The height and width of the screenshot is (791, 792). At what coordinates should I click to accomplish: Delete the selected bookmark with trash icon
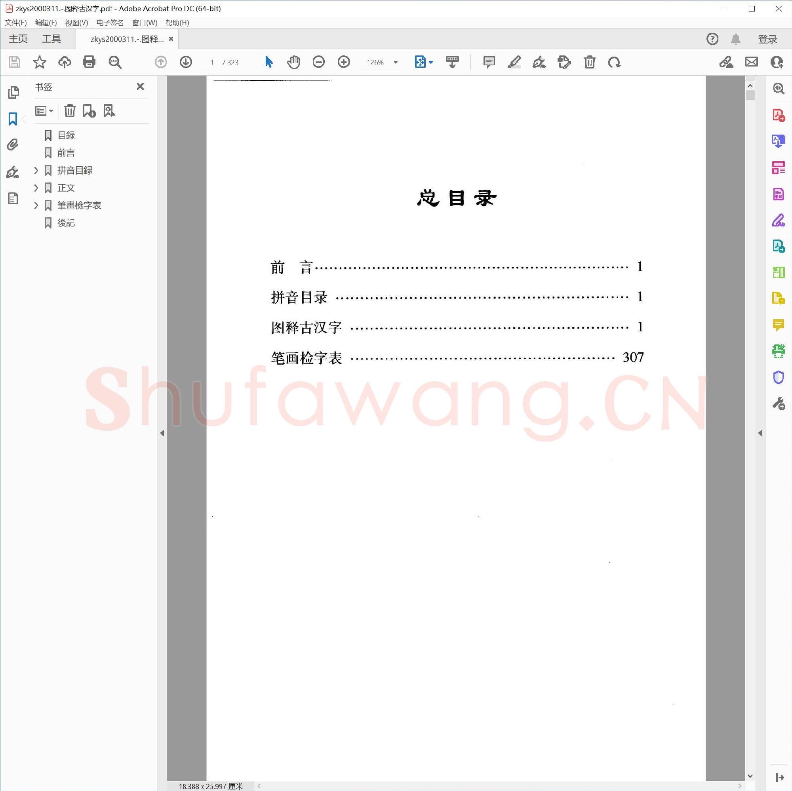click(70, 111)
